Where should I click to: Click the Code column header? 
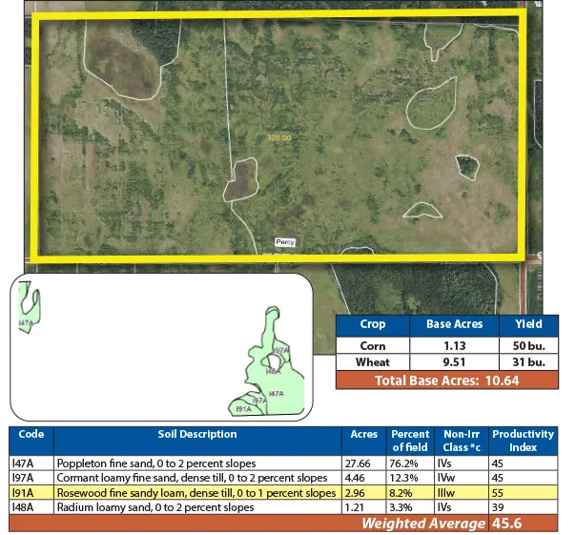[31, 435]
